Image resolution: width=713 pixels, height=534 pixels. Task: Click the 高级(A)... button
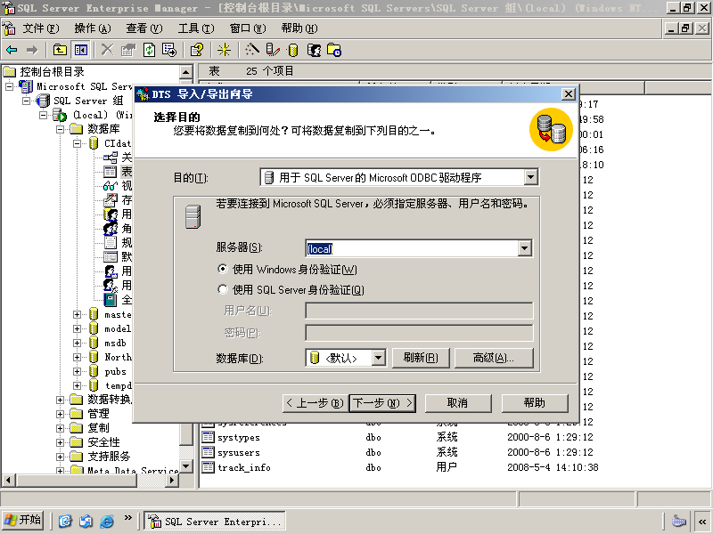494,358
